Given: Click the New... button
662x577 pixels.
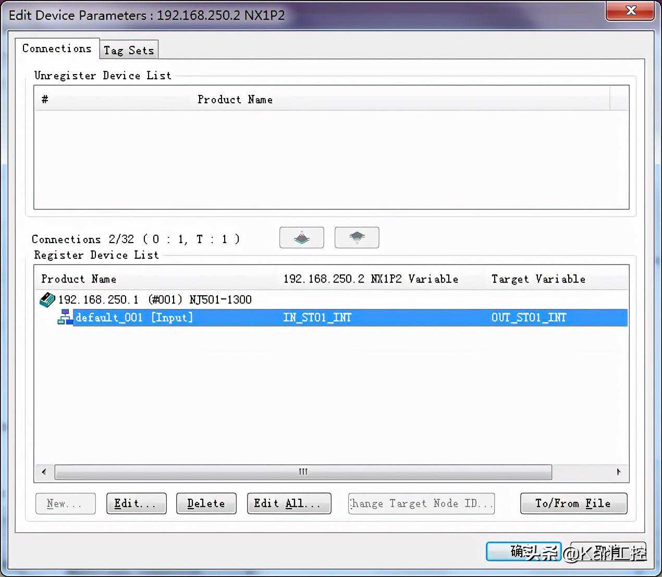Looking at the screenshot, I should coord(65,503).
